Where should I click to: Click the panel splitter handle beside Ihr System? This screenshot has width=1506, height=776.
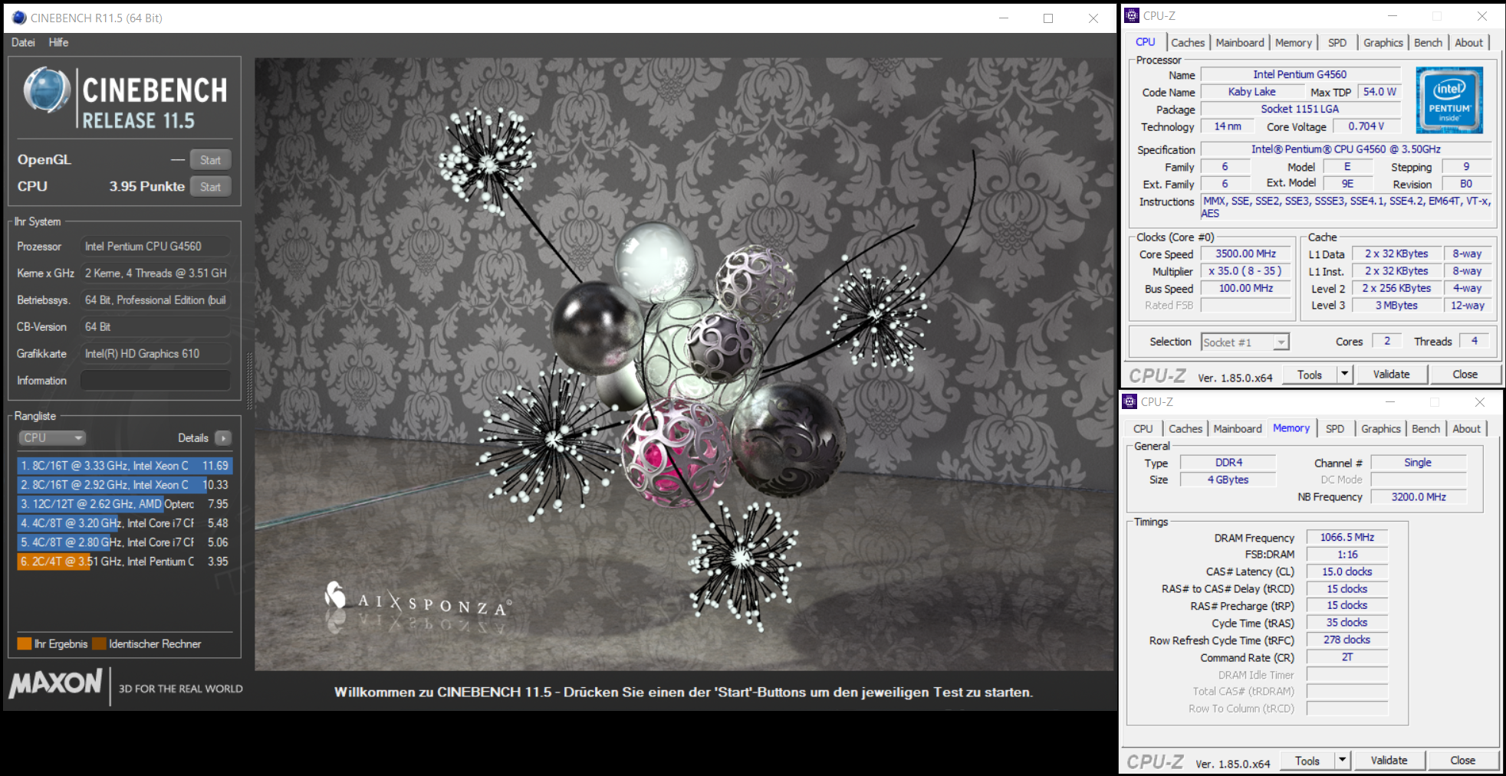coord(248,383)
